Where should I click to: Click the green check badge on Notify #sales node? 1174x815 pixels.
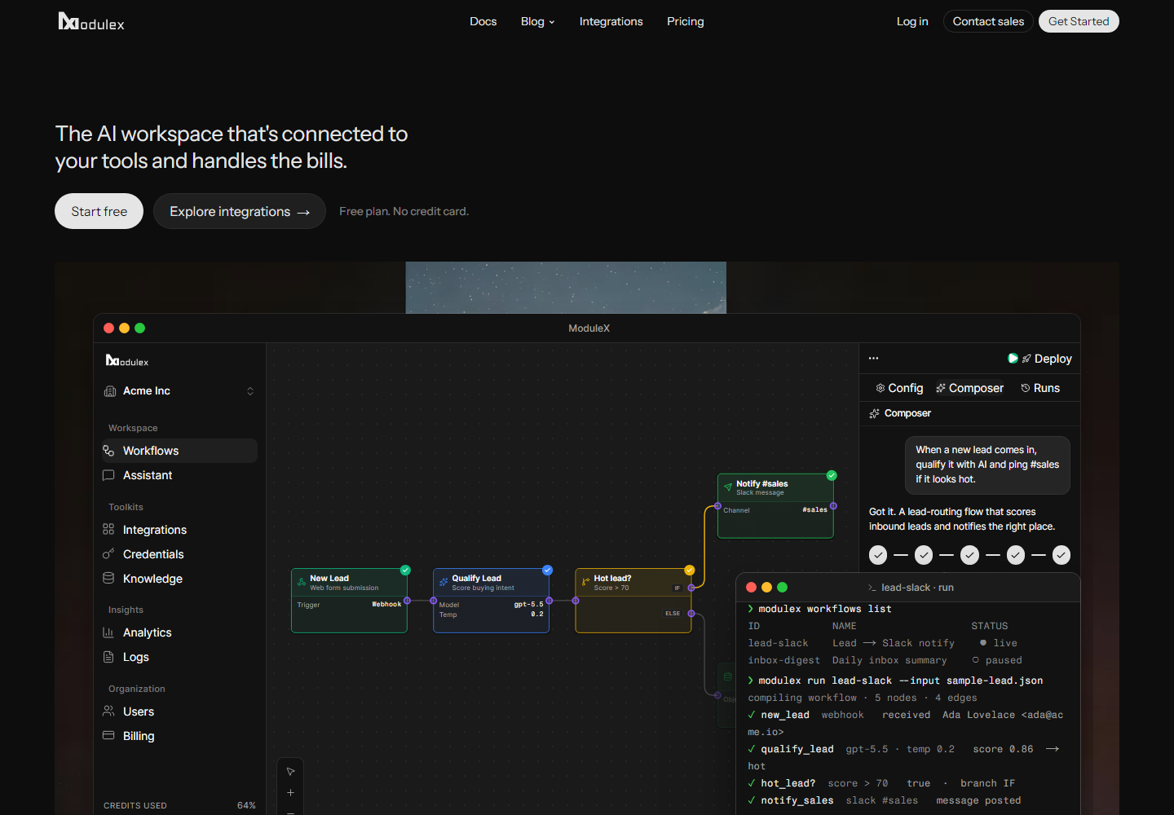(x=832, y=475)
